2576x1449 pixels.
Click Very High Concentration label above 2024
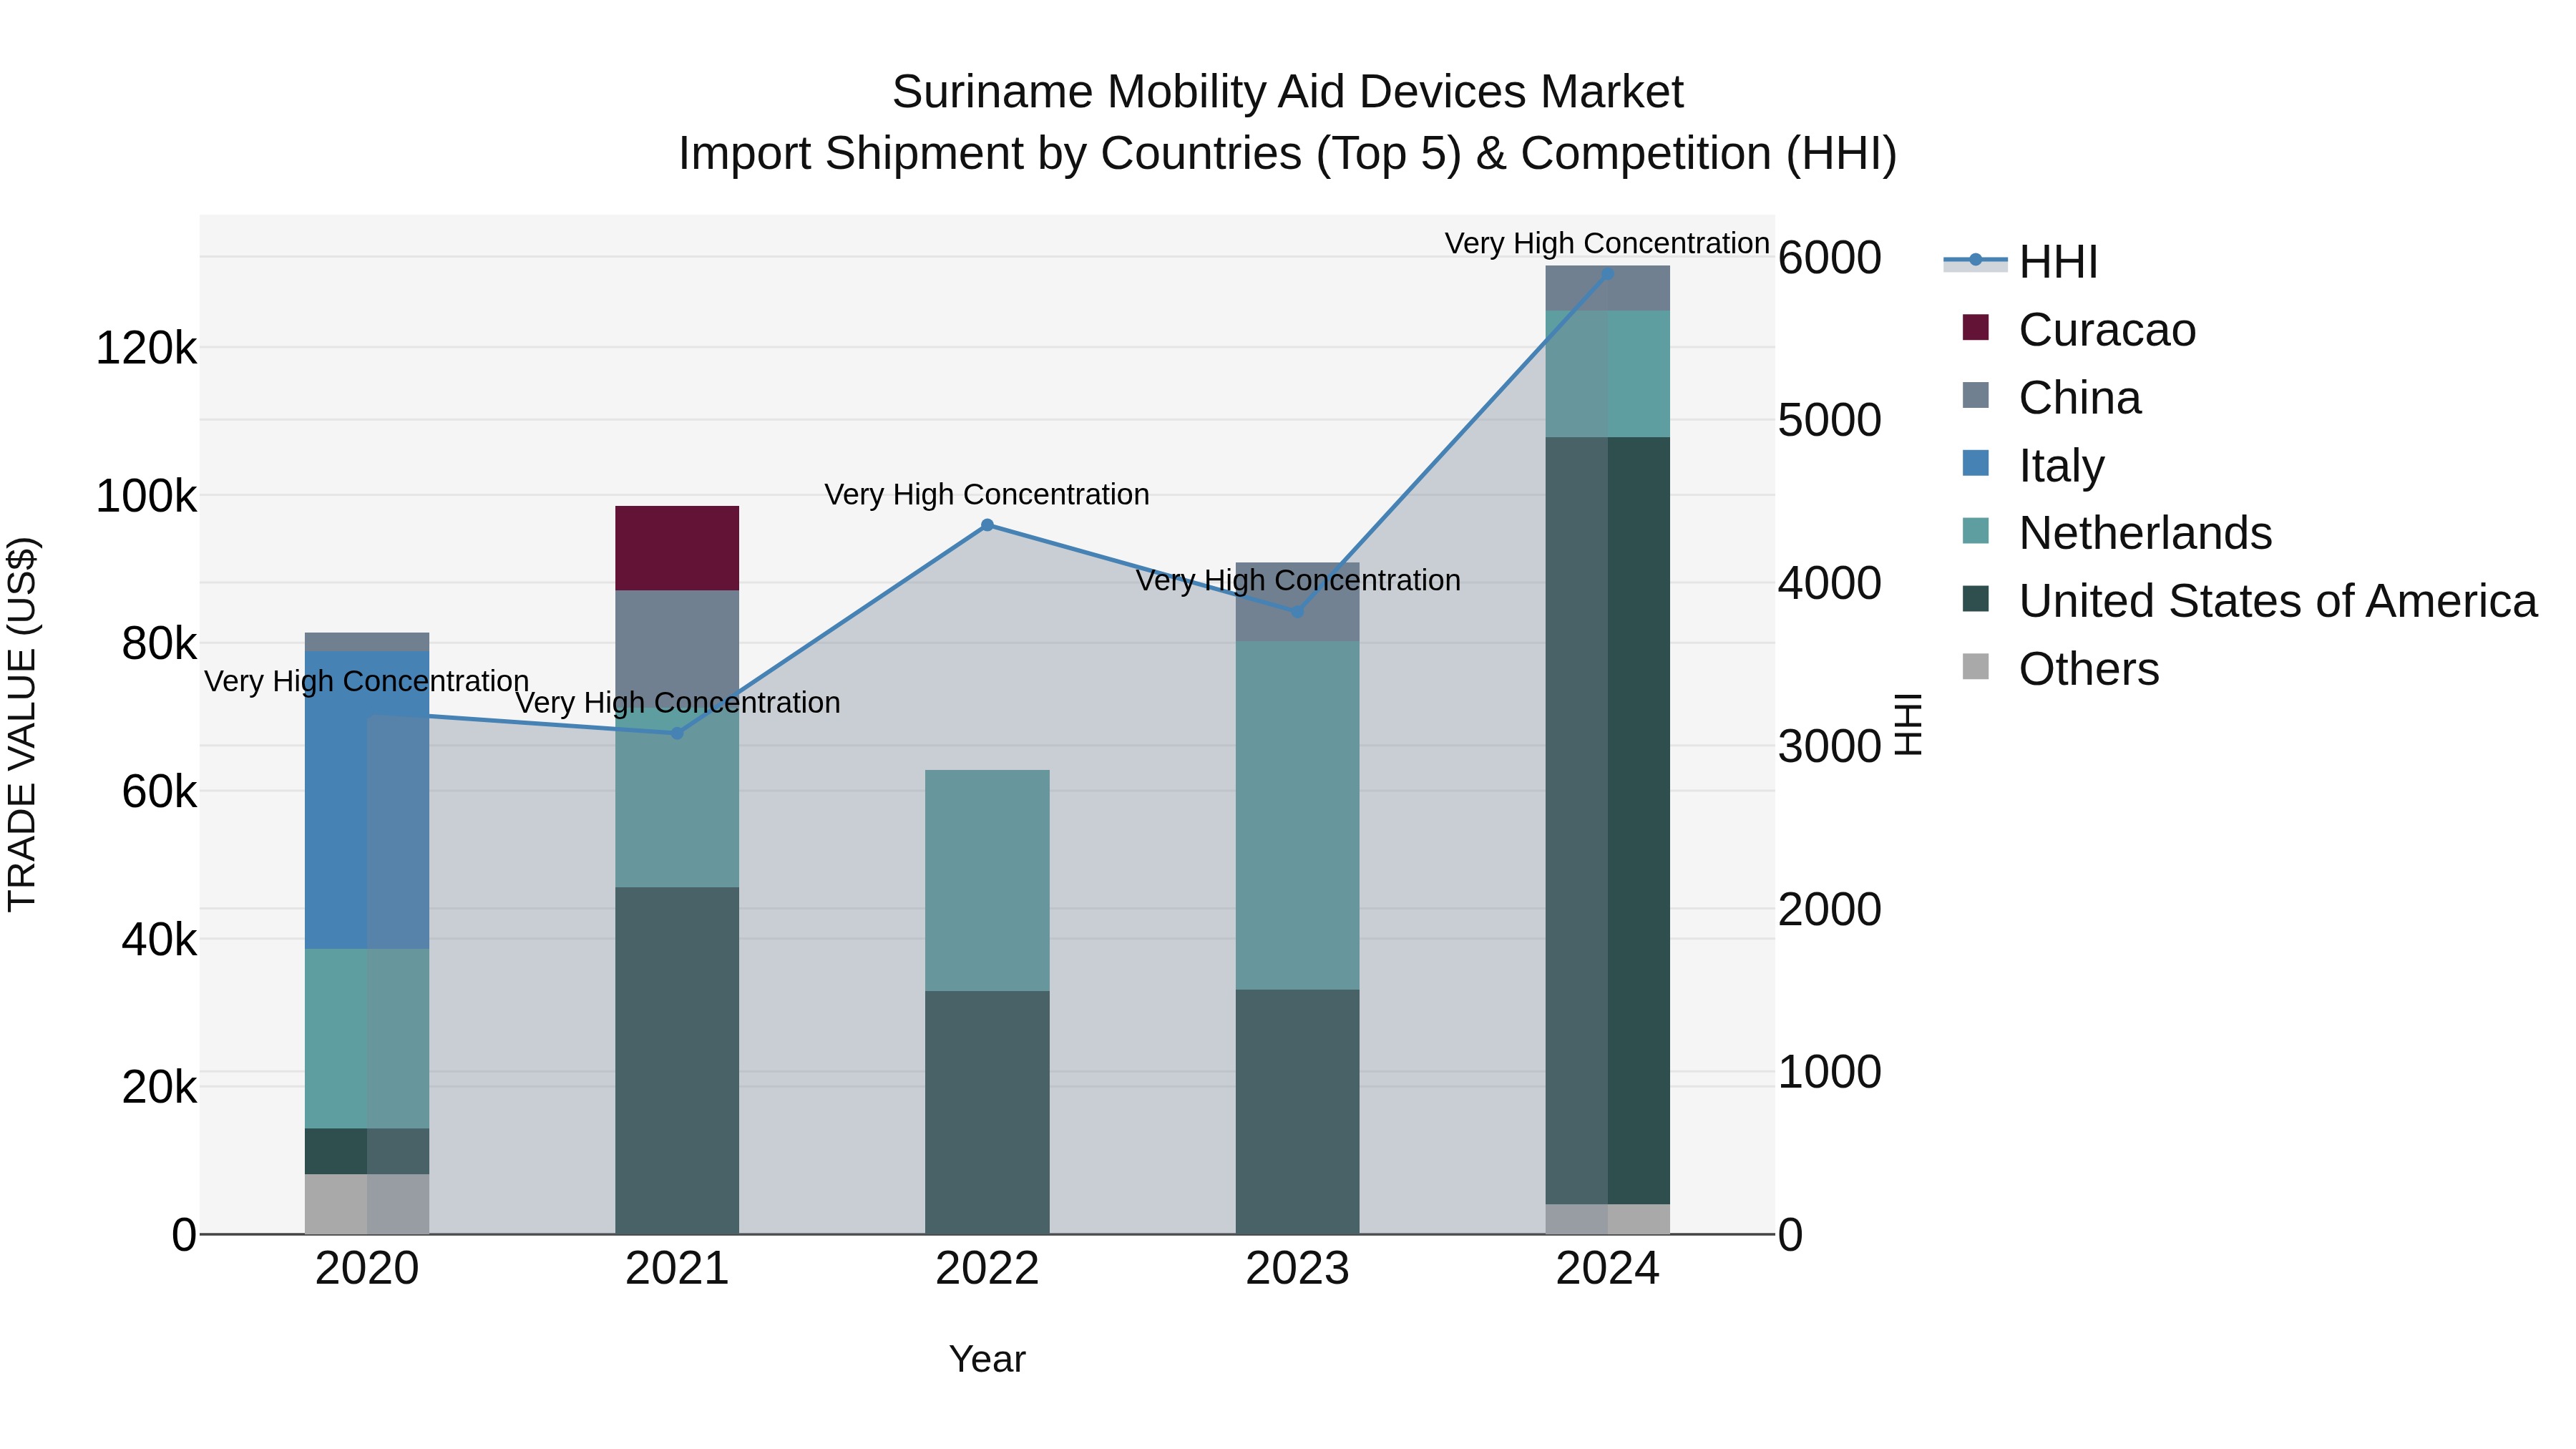pyautogui.click(x=1607, y=243)
